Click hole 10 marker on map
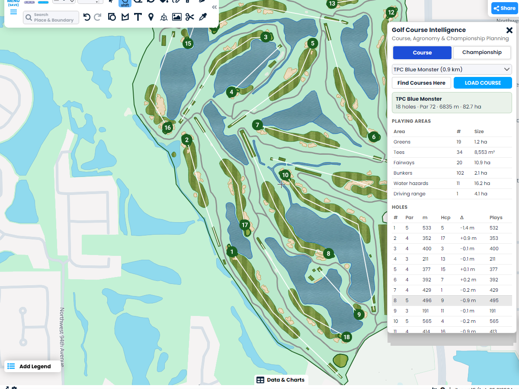This screenshot has height=389, width=519. [x=285, y=175]
